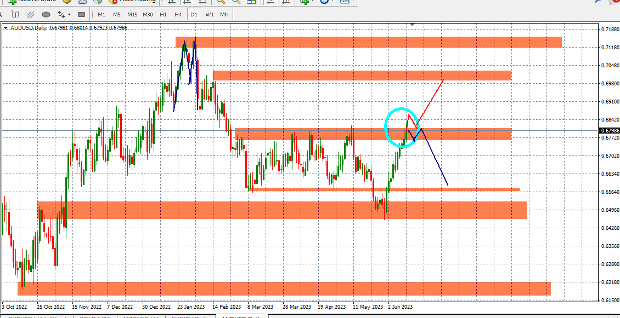Click the 0.69800 price axis label

coord(610,84)
